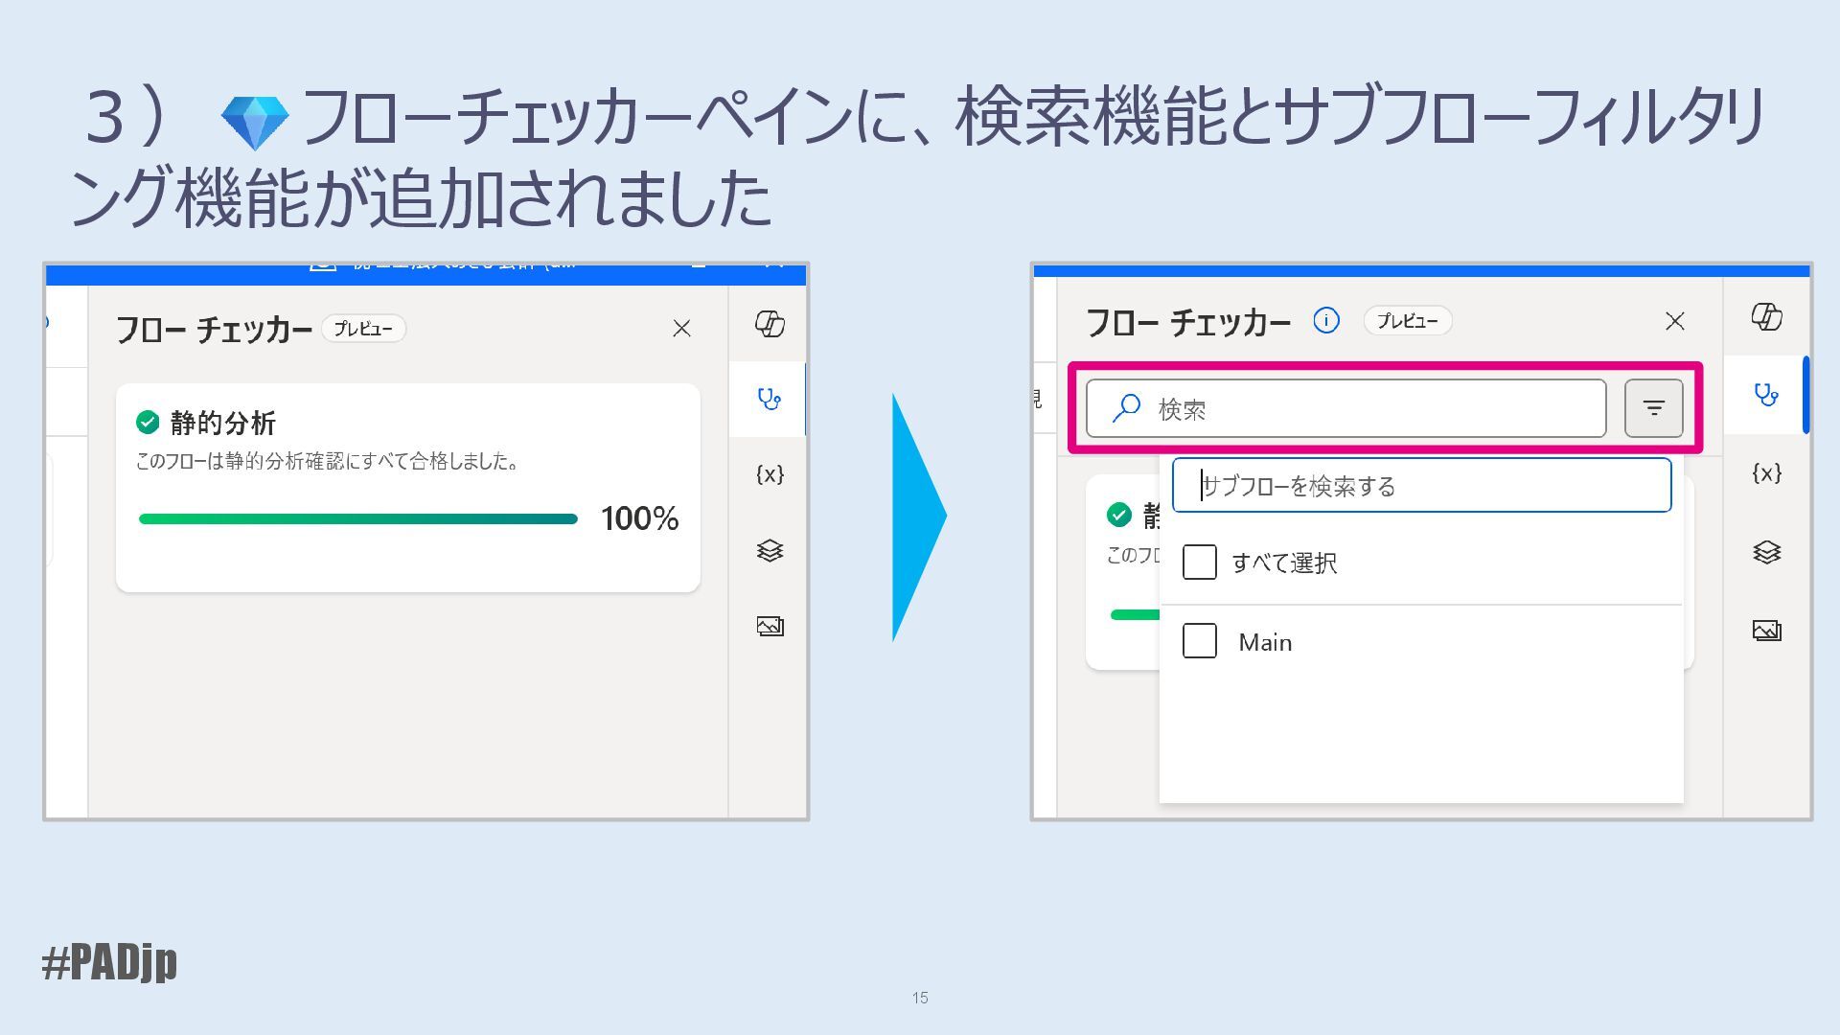Image resolution: width=1840 pixels, height=1035 pixels.
Task: Click the プレビュー badge in left pane
Action: [363, 329]
